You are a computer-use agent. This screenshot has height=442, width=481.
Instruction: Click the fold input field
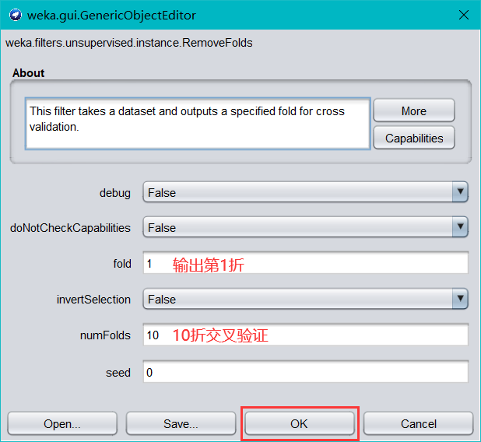[306, 263]
